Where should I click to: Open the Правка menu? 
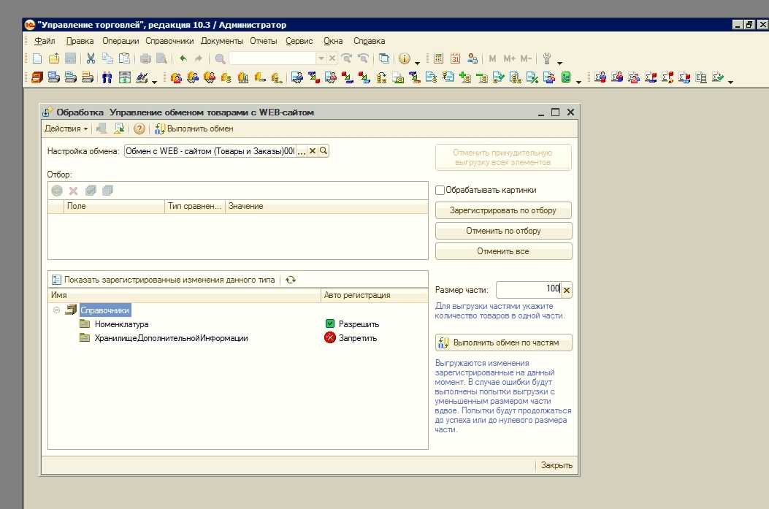[80, 41]
